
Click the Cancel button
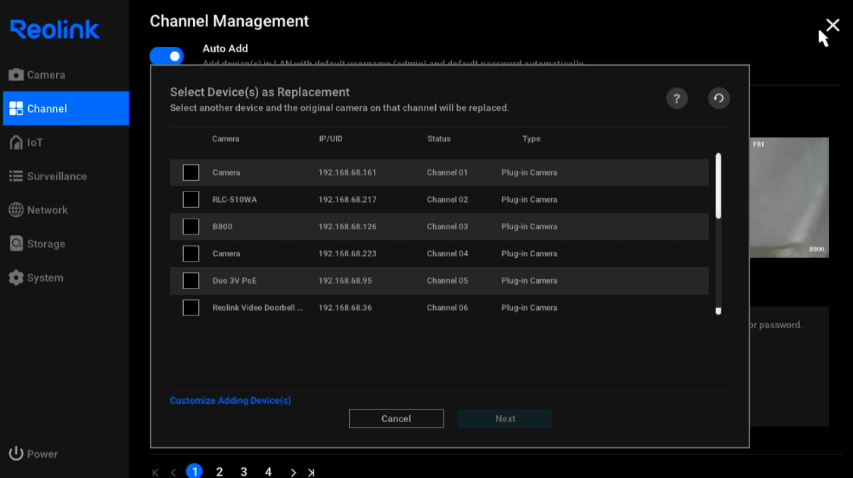pos(396,419)
